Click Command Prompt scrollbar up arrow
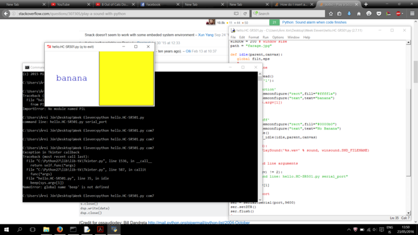 click(x=260, y=74)
